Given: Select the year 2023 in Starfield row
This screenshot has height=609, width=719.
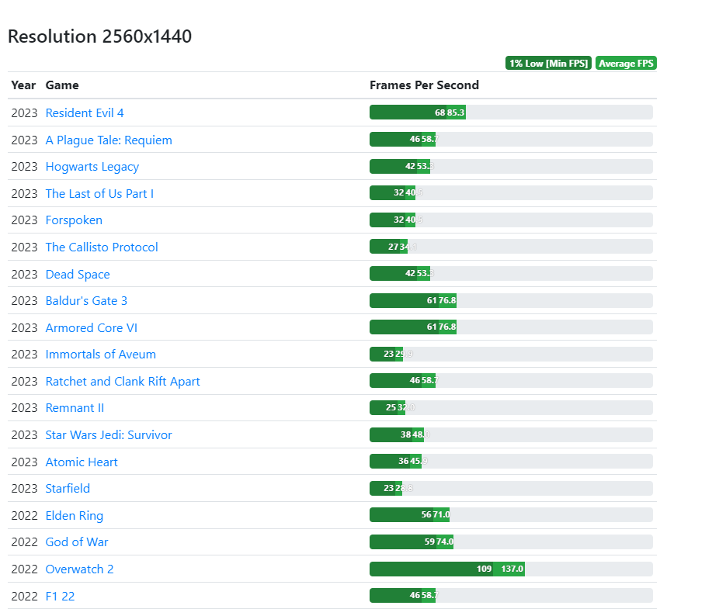Looking at the screenshot, I should (x=24, y=489).
